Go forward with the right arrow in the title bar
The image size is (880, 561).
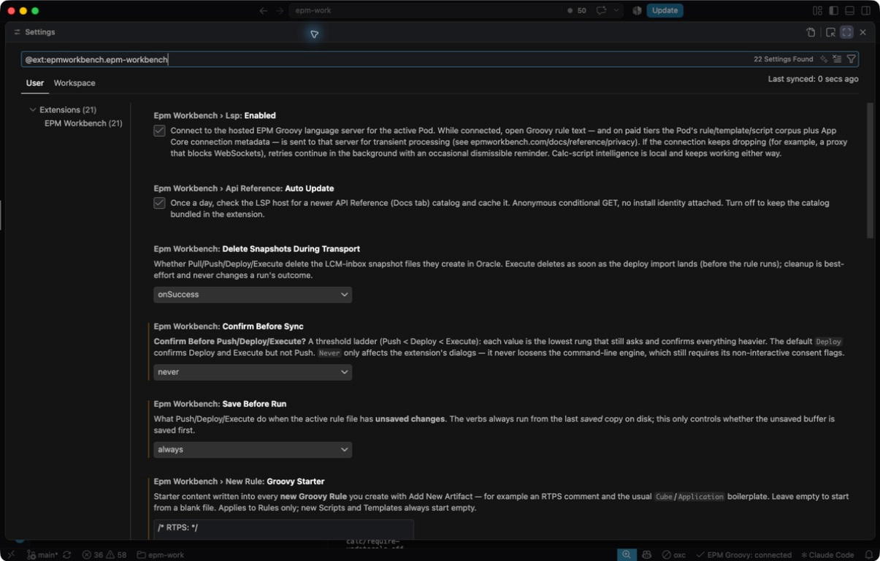pyautogui.click(x=280, y=11)
